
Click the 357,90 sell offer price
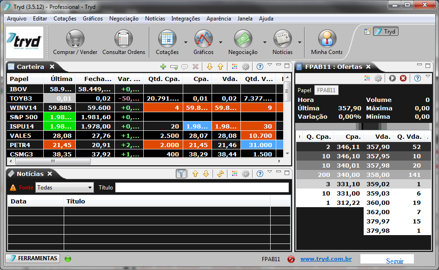(378, 147)
